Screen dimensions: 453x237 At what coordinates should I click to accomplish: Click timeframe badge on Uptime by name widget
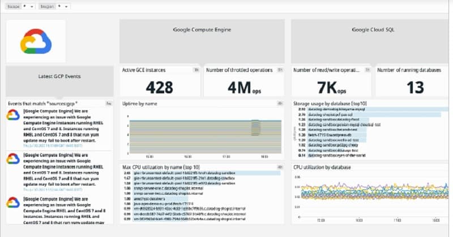pyautogui.click(x=280, y=104)
